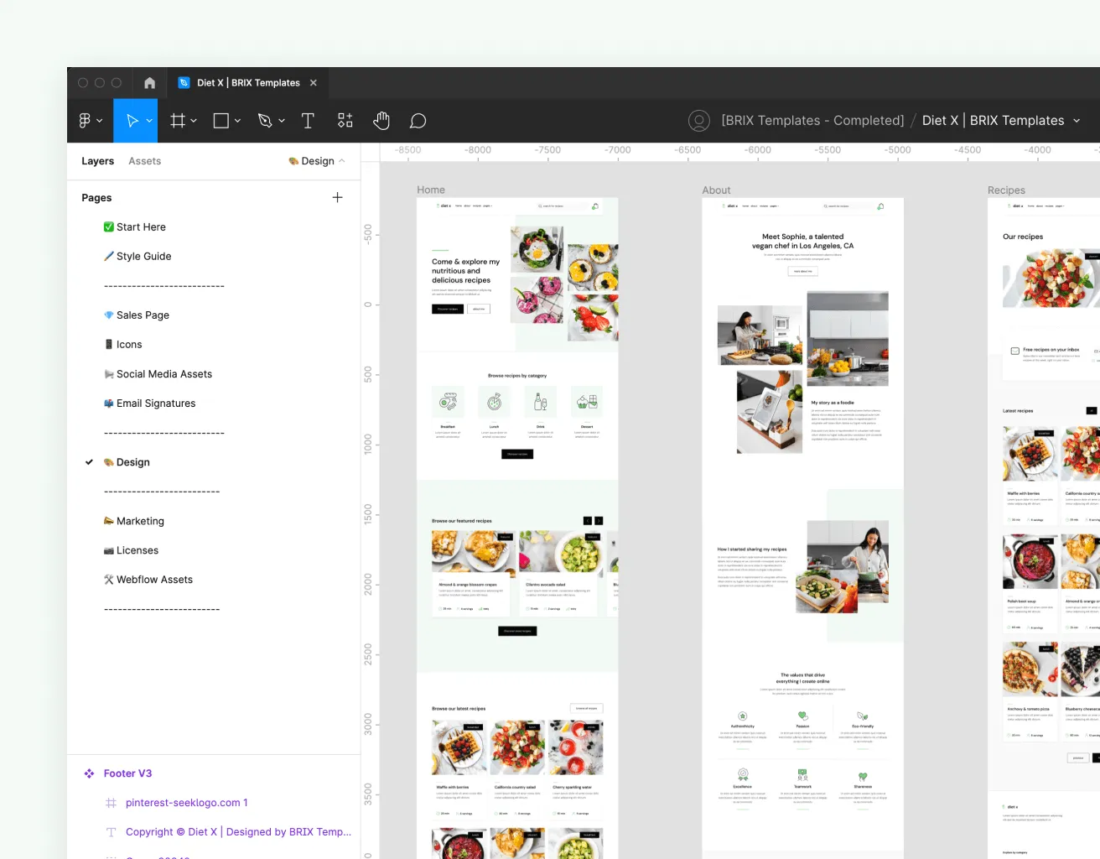Screen dimensions: 1100x859
Task: Open the BRIX Templates - Completed project breadcrumb
Action: [x=812, y=120]
